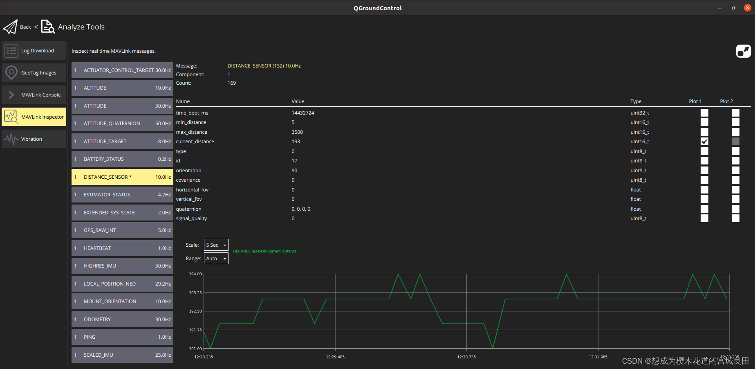Enable Plot 1 for orientation

704,171
